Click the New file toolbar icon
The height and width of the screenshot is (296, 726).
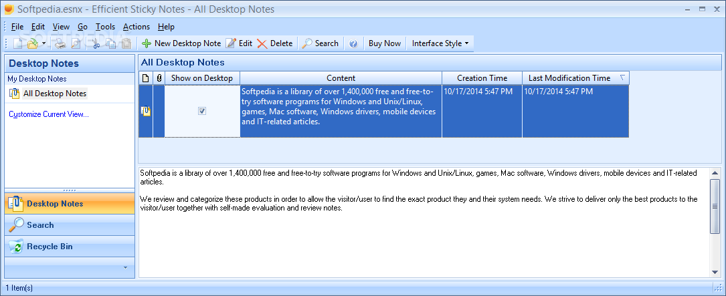click(x=17, y=43)
